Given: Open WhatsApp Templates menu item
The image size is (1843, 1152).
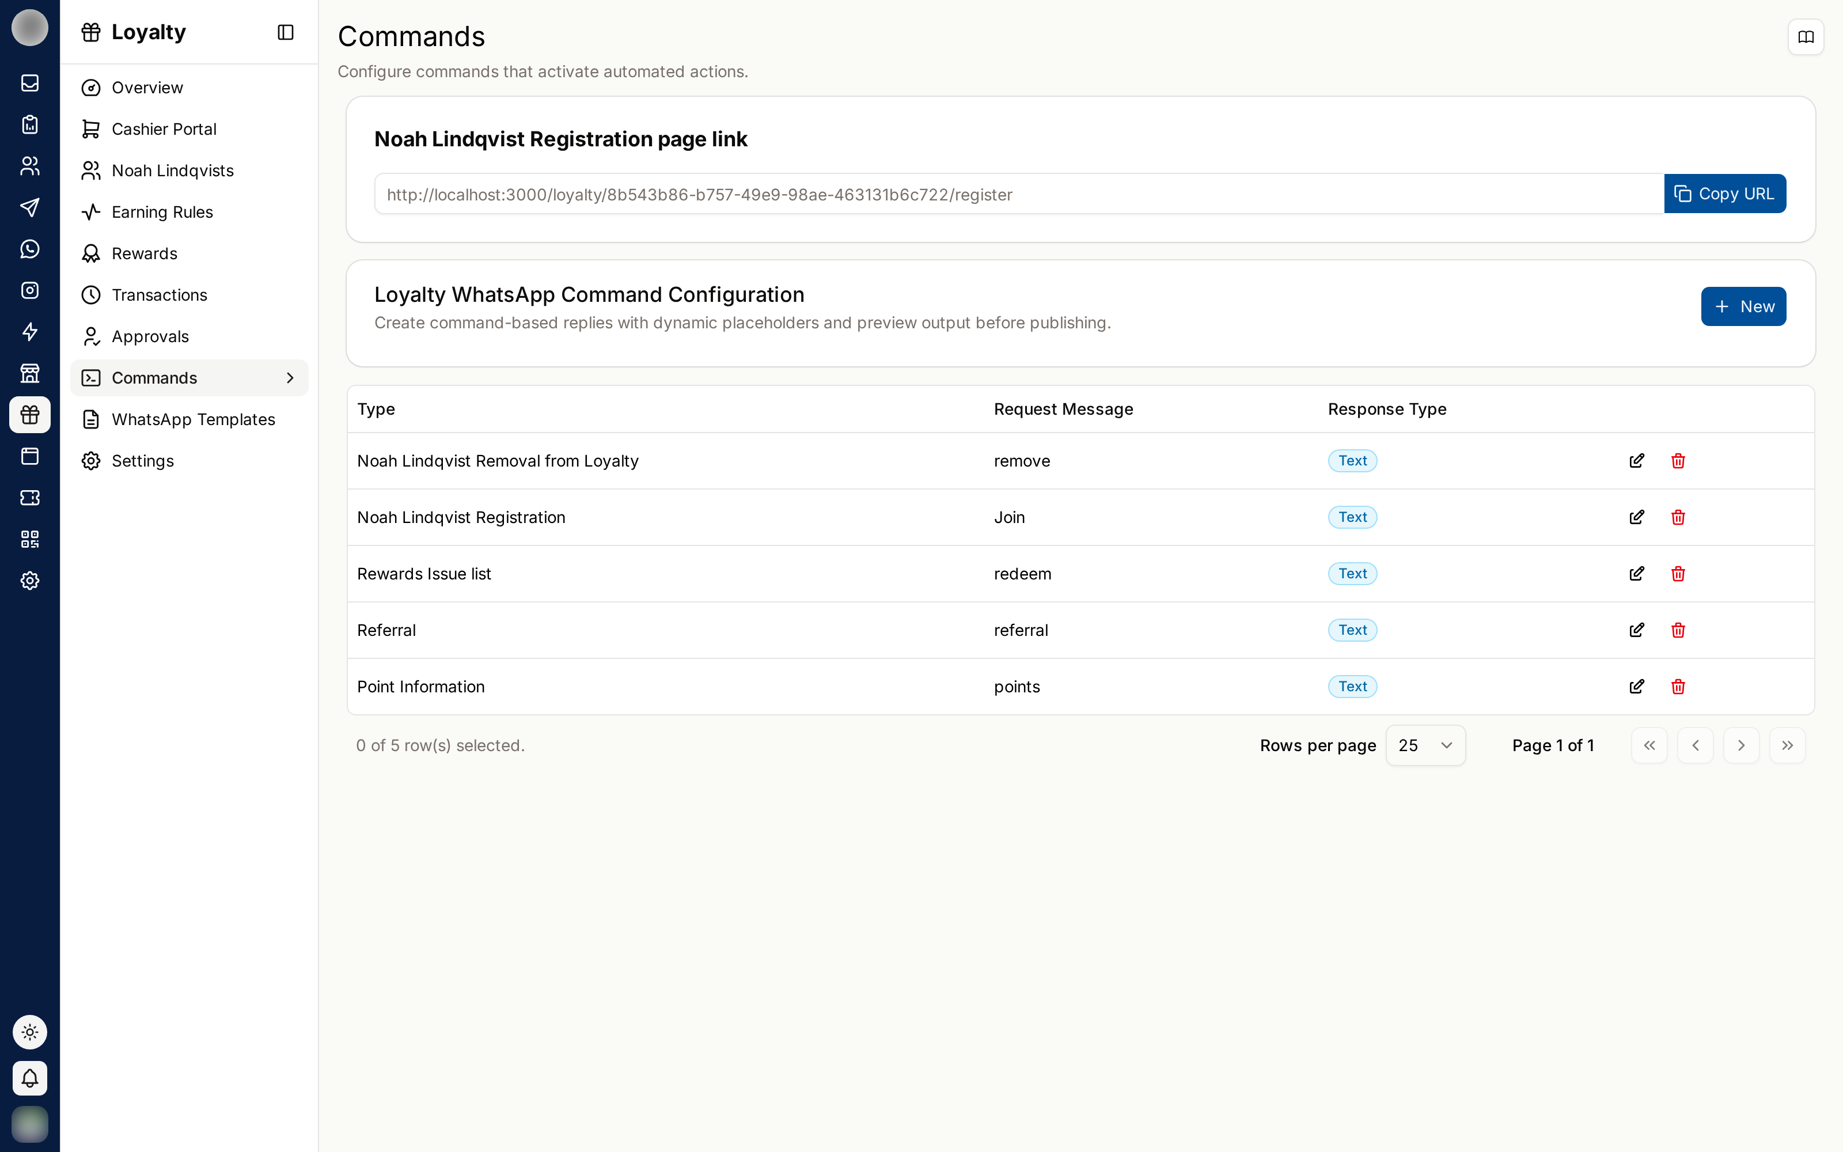Looking at the screenshot, I should (x=189, y=419).
